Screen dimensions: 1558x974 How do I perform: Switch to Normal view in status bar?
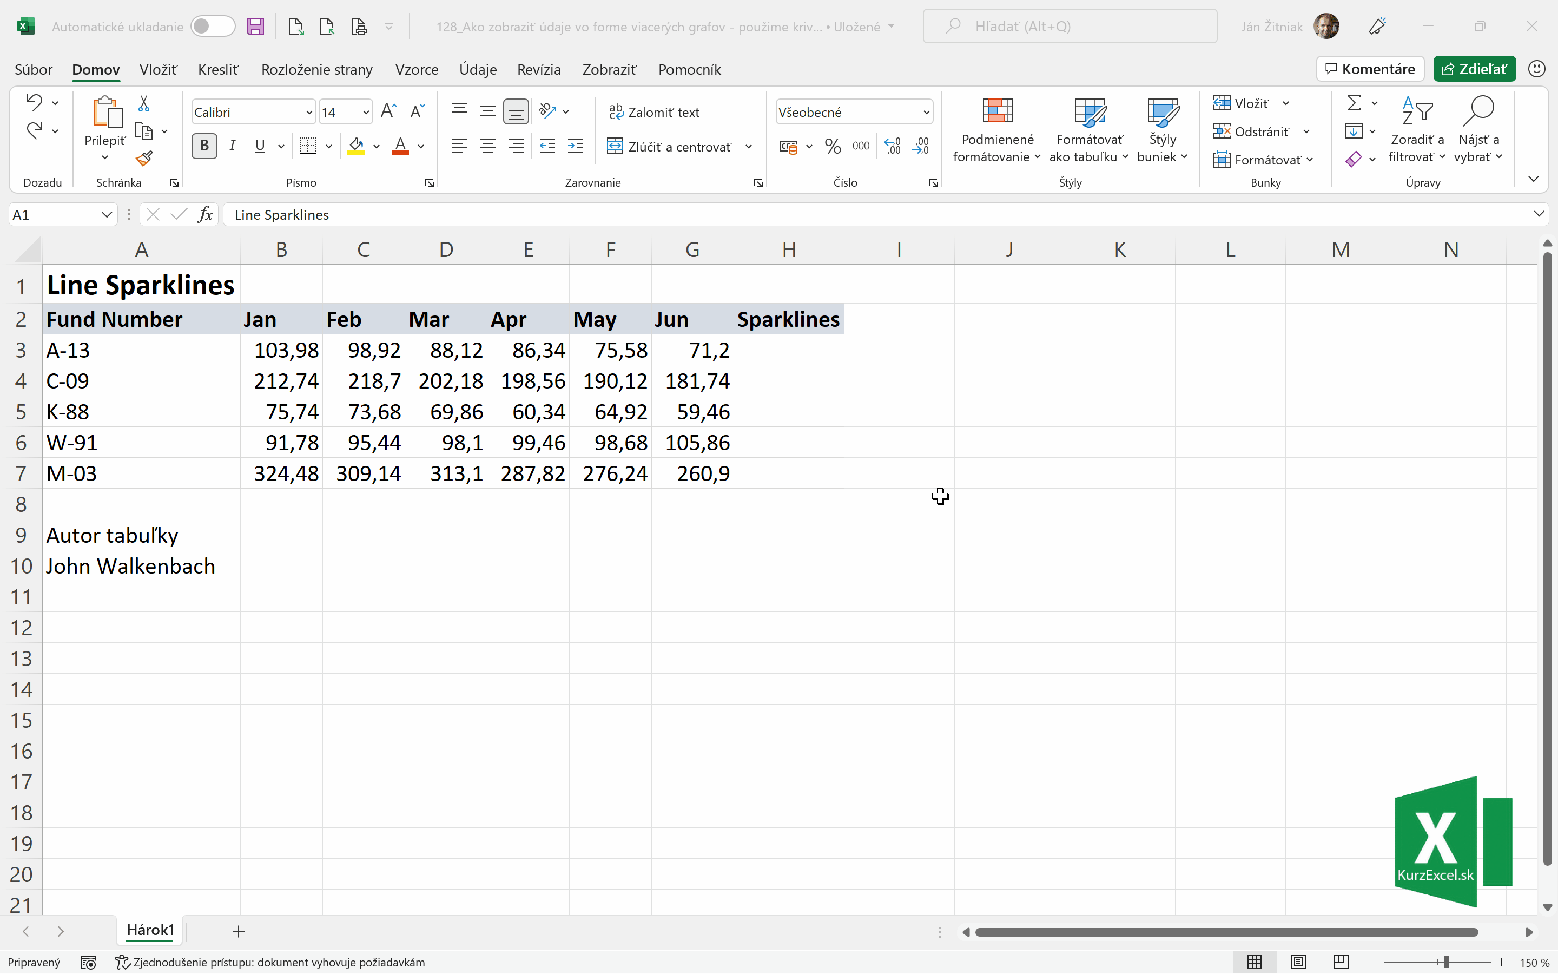(x=1254, y=962)
